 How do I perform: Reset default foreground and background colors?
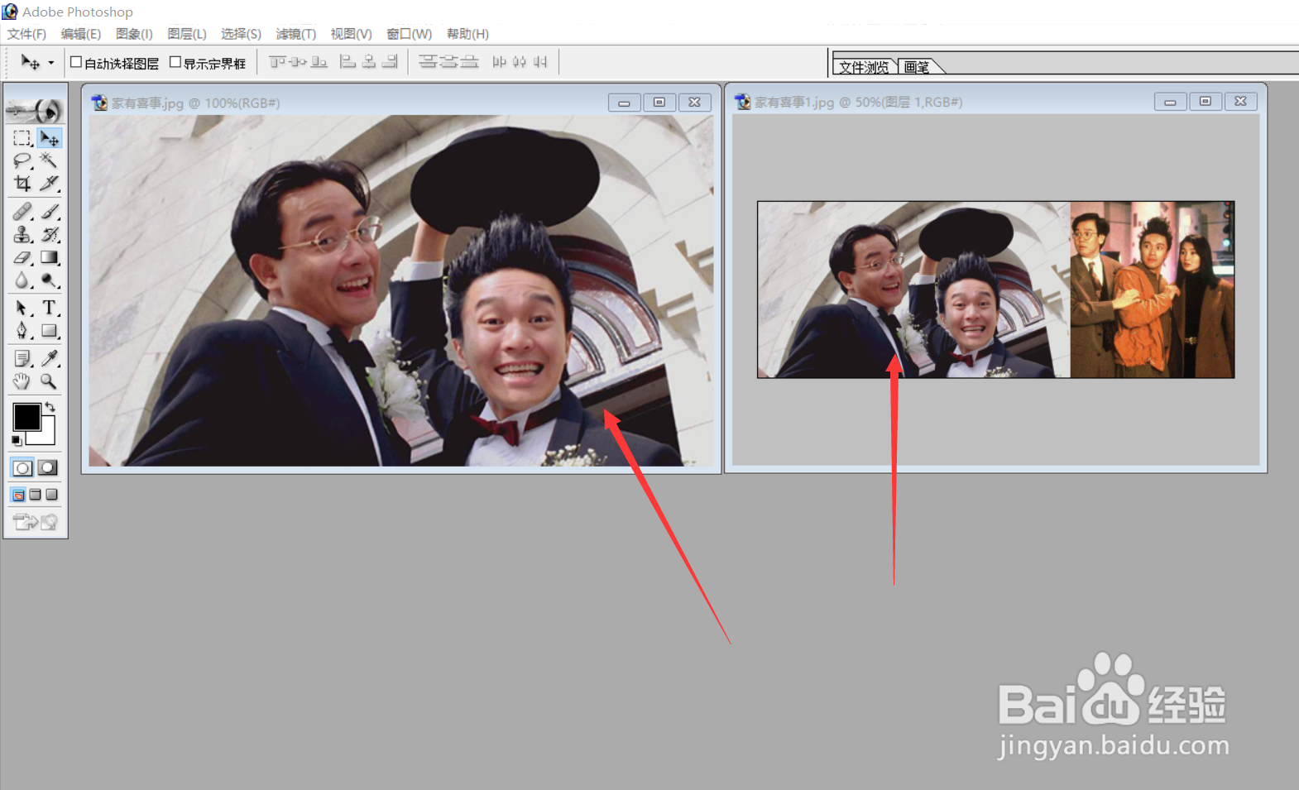tap(17, 441)
